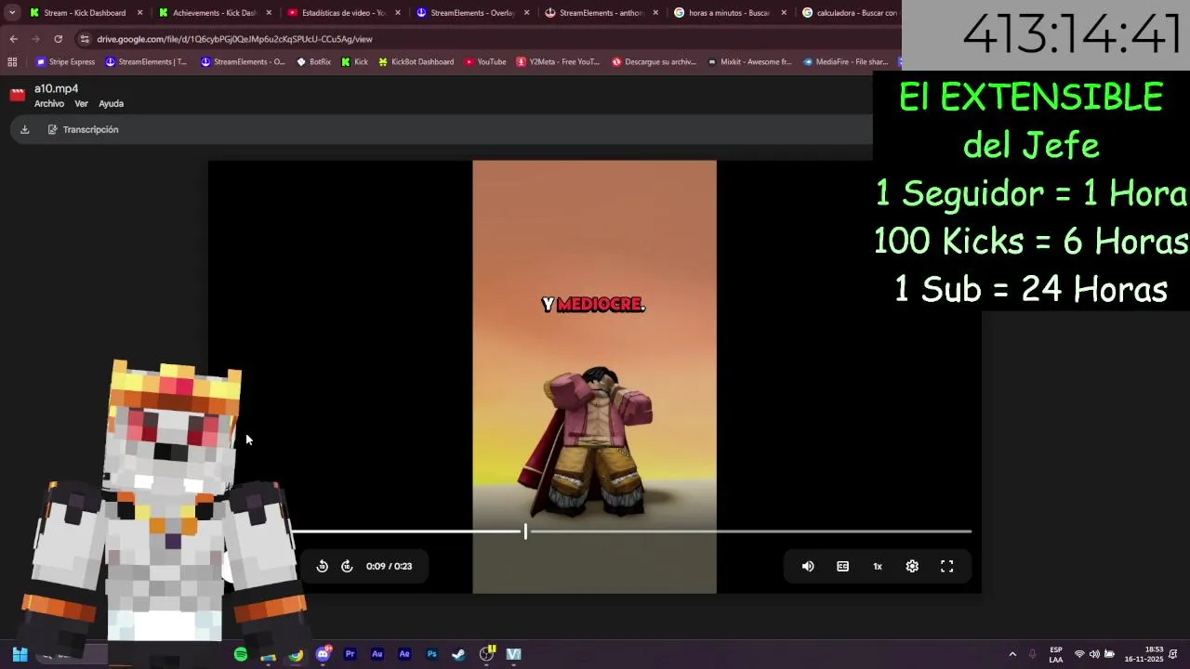Go back to previous page

click(x=13, y=39)
